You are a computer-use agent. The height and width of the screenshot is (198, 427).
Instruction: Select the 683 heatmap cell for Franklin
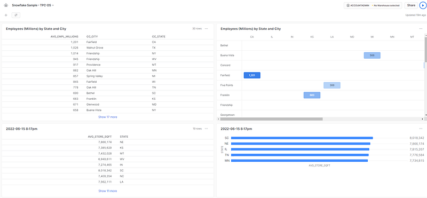(312, 95)
